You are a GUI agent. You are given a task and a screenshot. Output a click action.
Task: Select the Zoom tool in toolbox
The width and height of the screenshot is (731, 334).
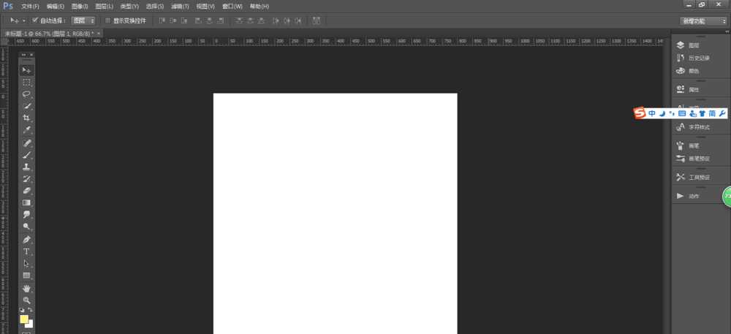(x=26, y=300)
